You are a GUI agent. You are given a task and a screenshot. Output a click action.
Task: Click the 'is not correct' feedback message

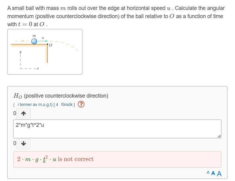tap(76, 159)
